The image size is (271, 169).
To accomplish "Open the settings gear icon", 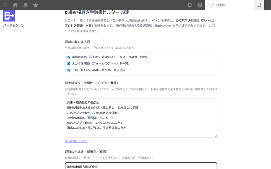I will pyautogui.click(x=190, y=5).
